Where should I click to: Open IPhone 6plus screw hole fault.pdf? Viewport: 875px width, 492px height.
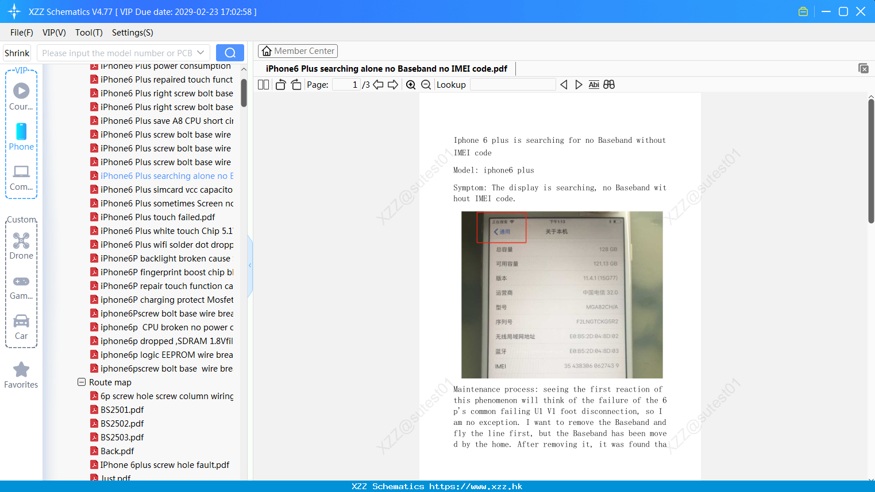pyautogui.click(x=160, y=464)
